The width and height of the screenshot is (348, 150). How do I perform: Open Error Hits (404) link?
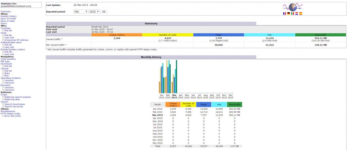tap(13, 116)
